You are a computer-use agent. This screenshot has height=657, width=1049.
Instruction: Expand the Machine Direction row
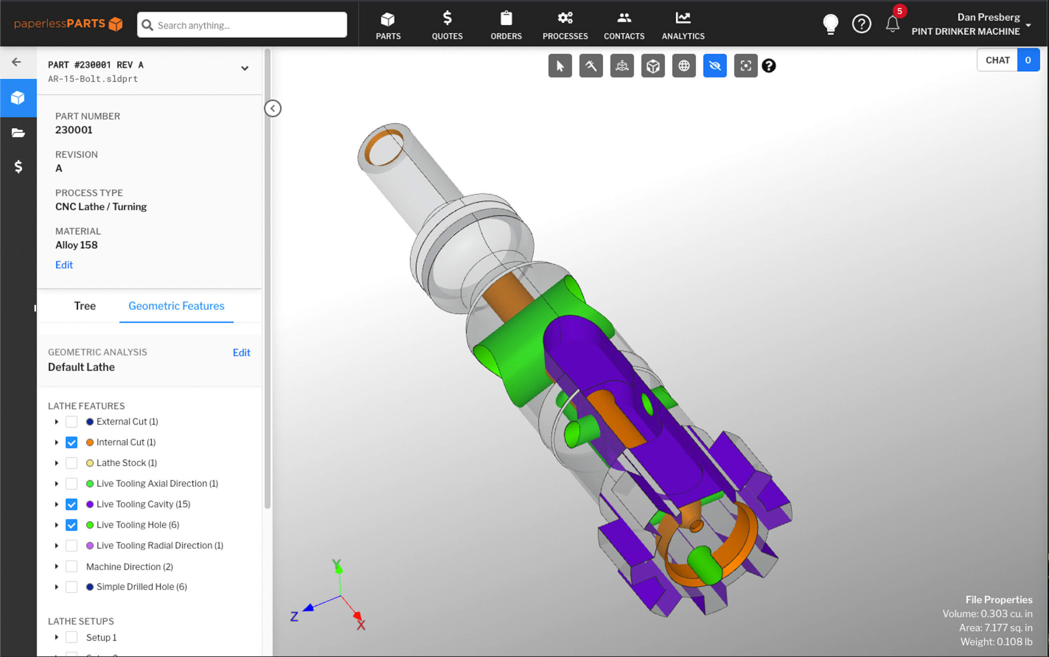tap(57, 566)
